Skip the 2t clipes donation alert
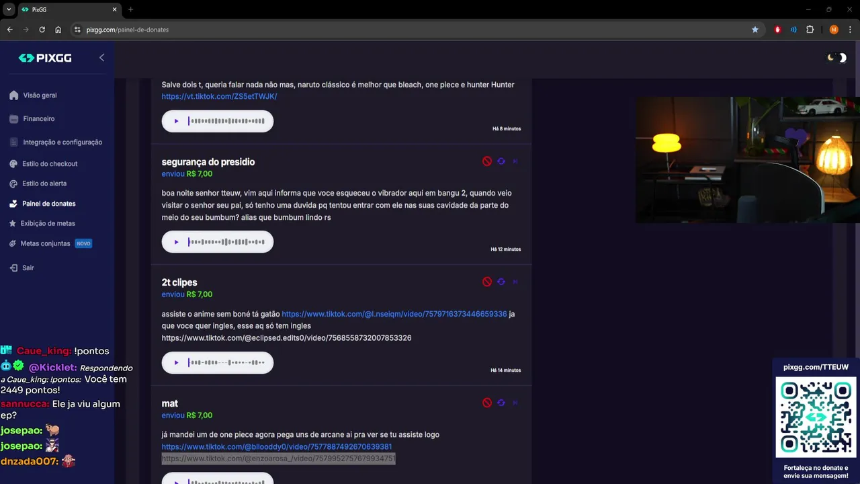This screenshot has width=860, height=484. pyautogui.click(x=515, y=282)
